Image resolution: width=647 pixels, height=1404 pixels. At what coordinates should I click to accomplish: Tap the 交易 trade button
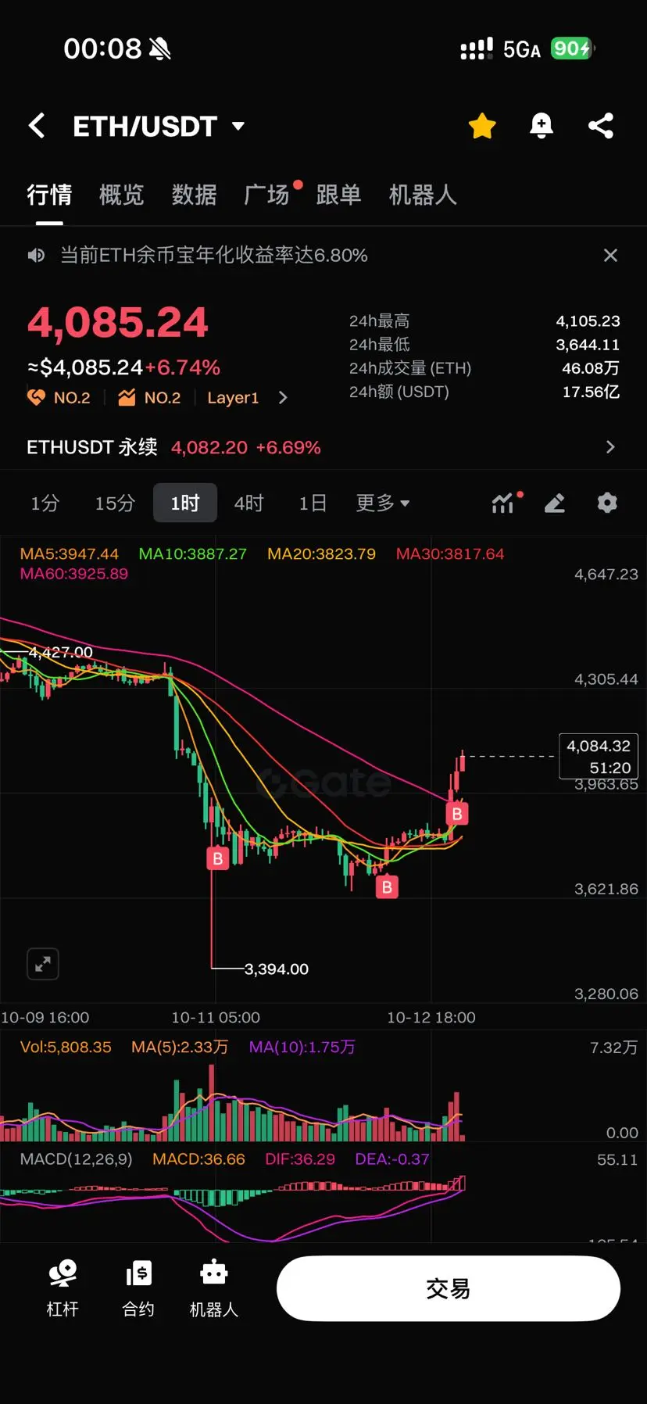pyautogui.click(x=449, y=1288)
